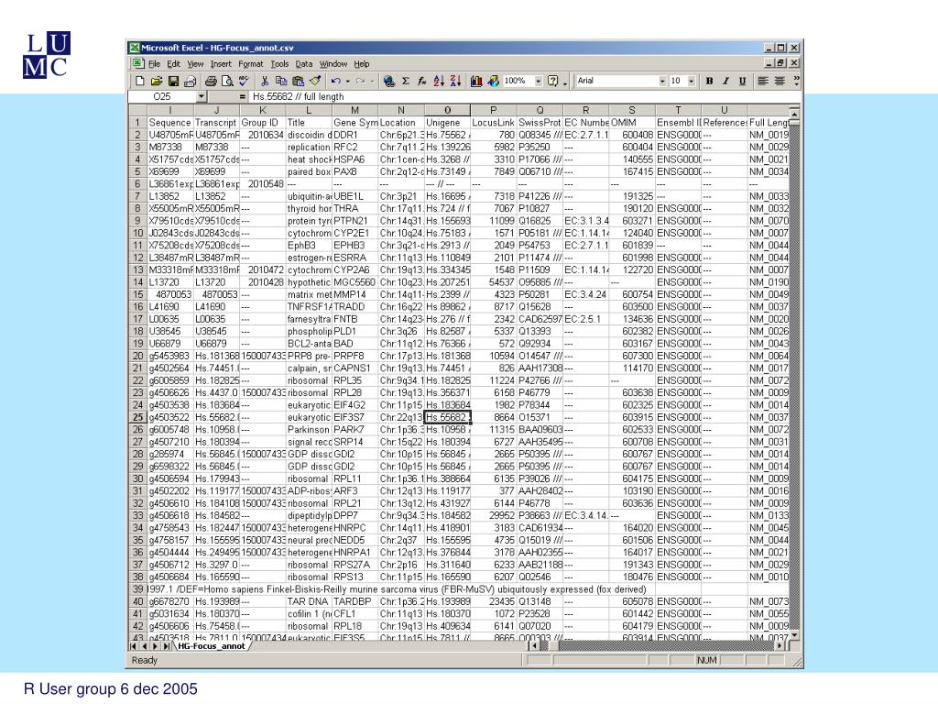
Task: Launch the Chart Wizard icon
Action: 476,81
